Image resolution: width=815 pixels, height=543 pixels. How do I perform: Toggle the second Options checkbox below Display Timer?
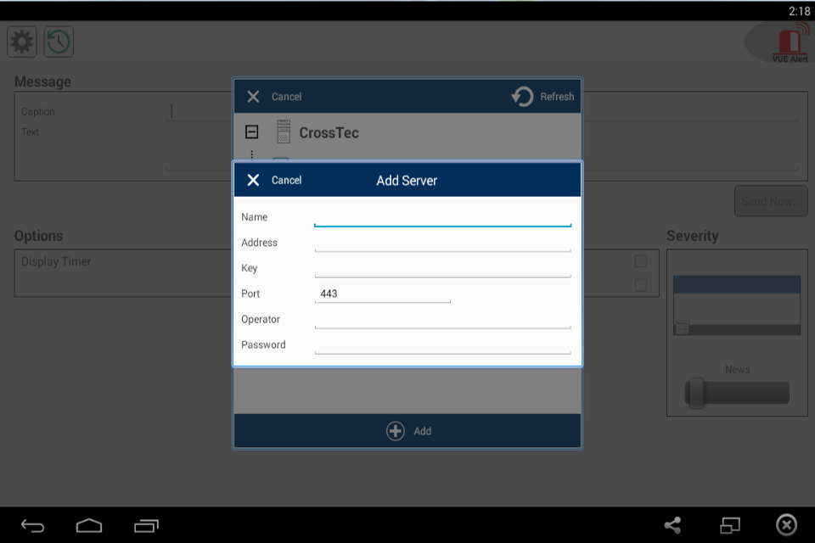click(x=641, y=285)
